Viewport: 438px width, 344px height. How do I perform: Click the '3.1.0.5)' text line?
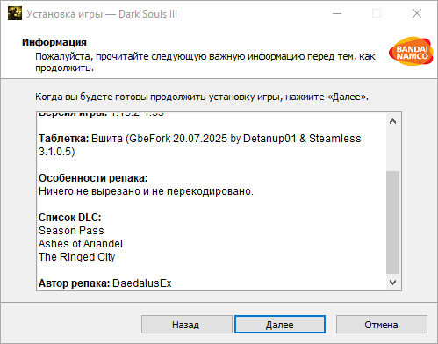[x=57, y=152]
